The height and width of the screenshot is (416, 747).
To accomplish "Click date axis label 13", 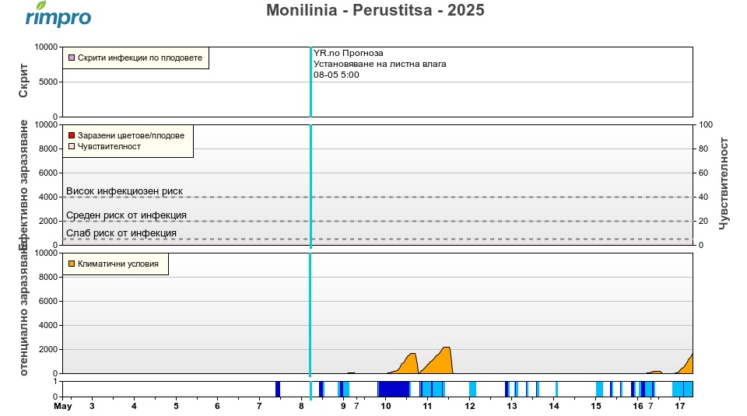I will [512, 406].
